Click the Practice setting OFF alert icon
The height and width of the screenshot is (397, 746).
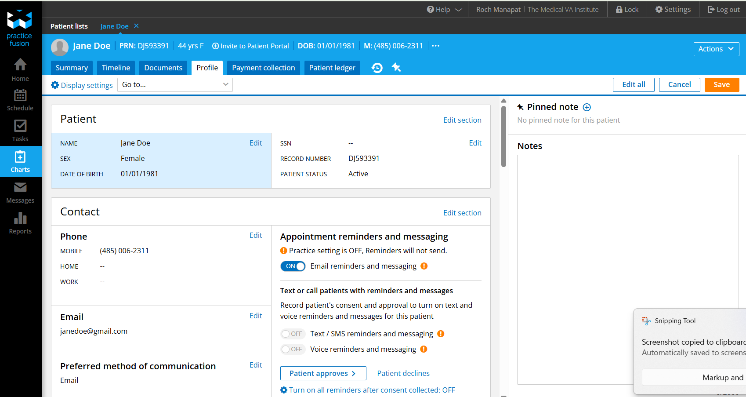pos(284,251)
